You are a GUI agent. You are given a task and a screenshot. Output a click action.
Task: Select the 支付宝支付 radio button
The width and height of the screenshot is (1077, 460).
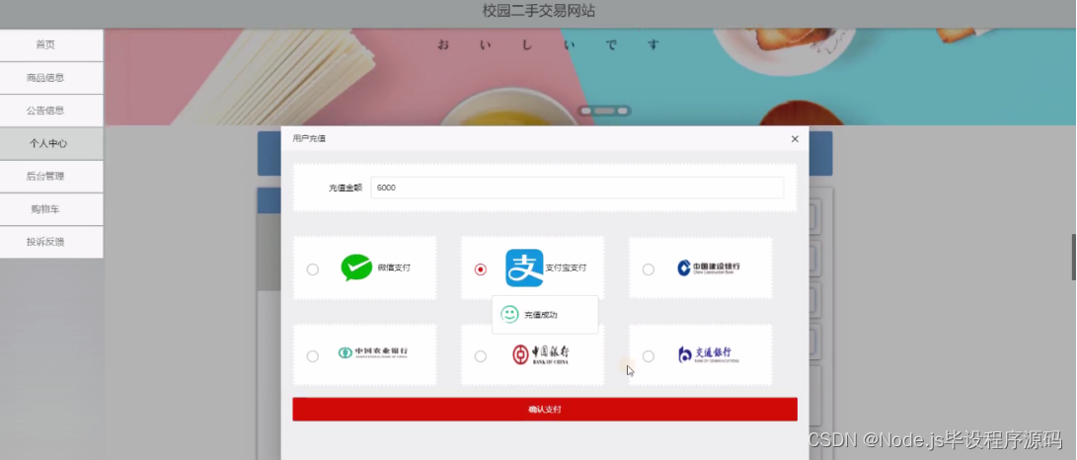(480, 269)
